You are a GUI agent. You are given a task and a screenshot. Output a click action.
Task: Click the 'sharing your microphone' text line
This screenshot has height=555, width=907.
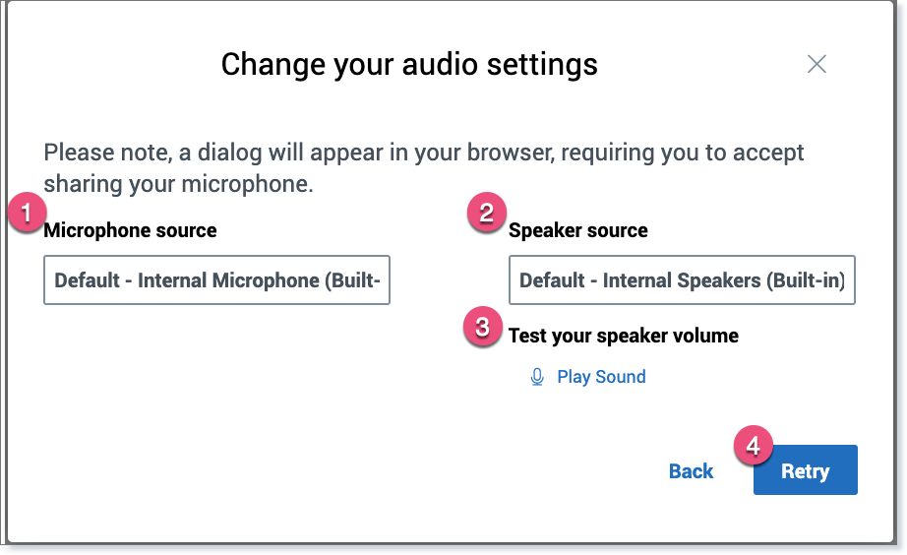[178, 184]
